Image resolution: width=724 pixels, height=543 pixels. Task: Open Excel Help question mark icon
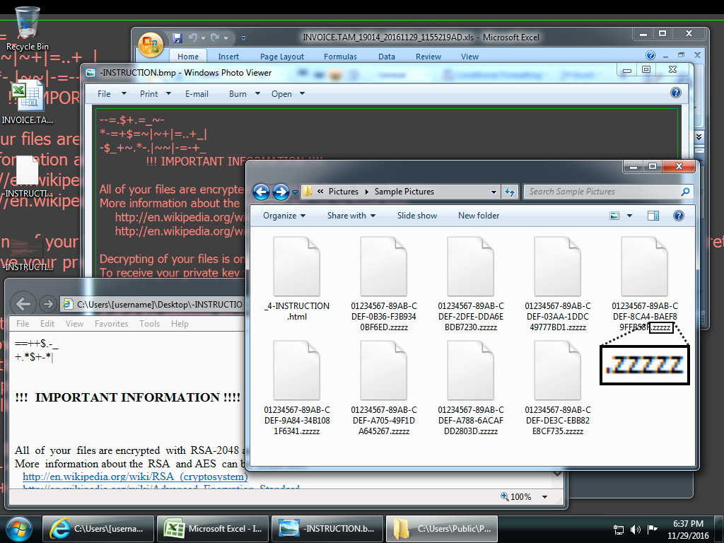[x=650, y=55]
